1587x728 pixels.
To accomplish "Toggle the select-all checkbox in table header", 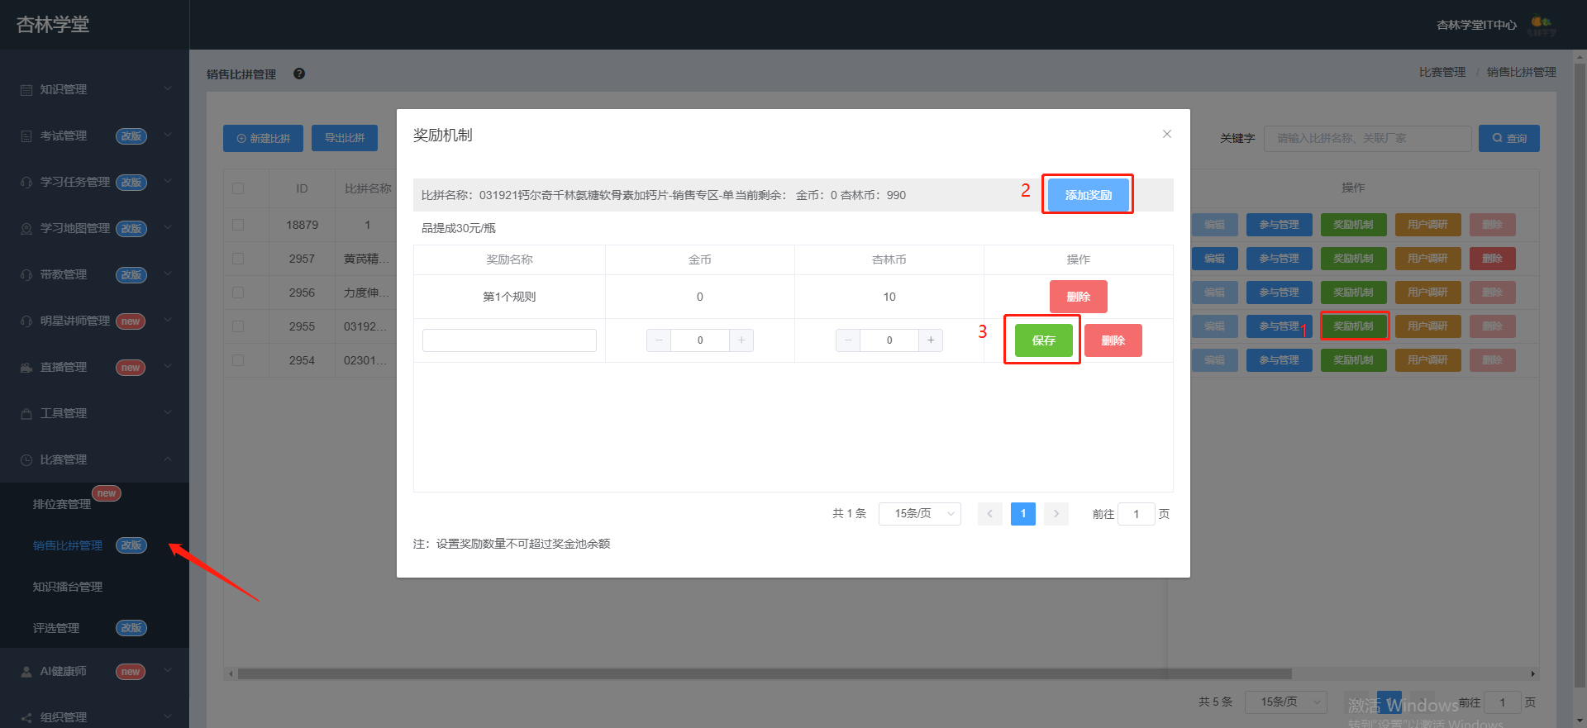I will [x=238, y=188].
